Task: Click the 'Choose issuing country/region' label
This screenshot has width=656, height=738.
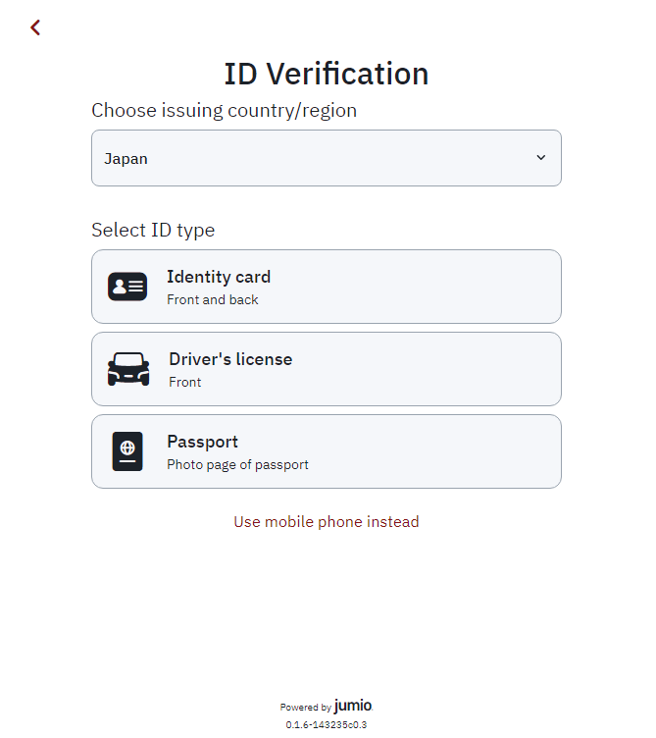Action: click(x=224, y=110)
